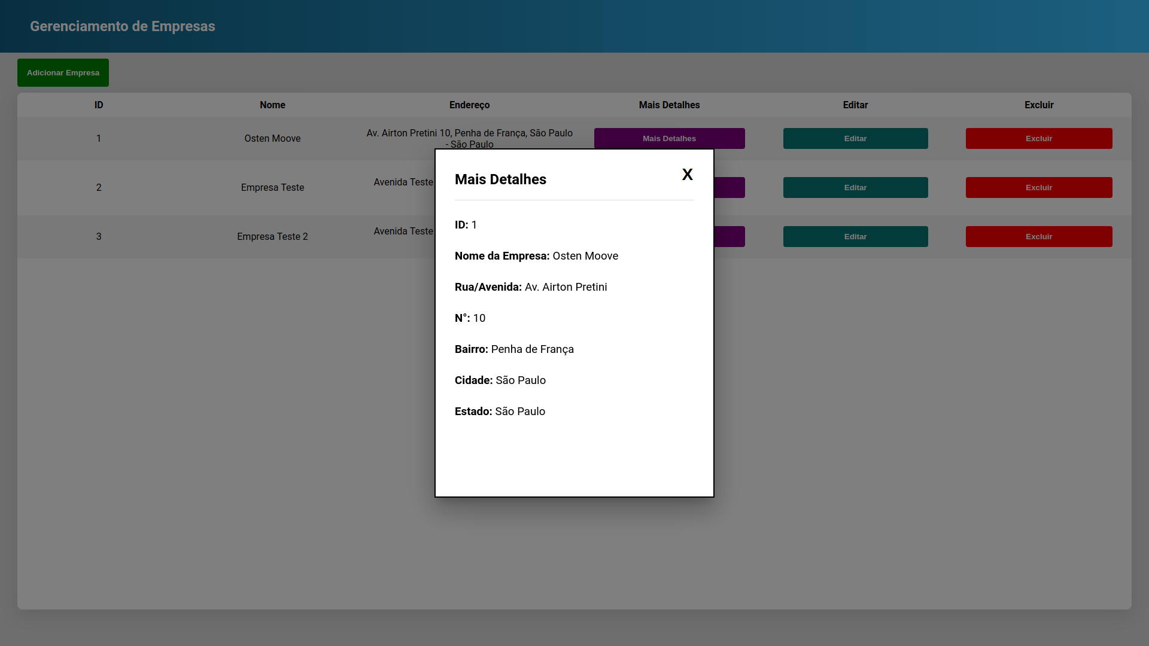1149x646 pixels.
Task: Select the Excluir column header
Action: click(1038, 105)
